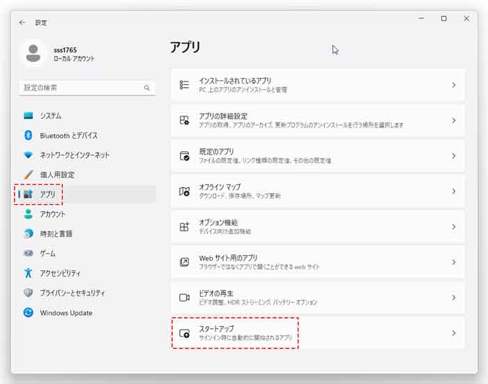Open オフライン マップ settings entry

pos(318,192)
